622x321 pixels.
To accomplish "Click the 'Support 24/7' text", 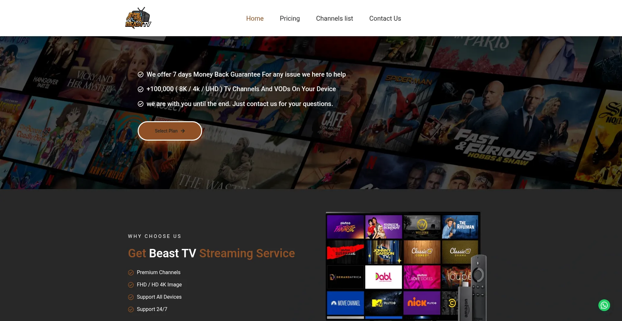I will 152,309.
